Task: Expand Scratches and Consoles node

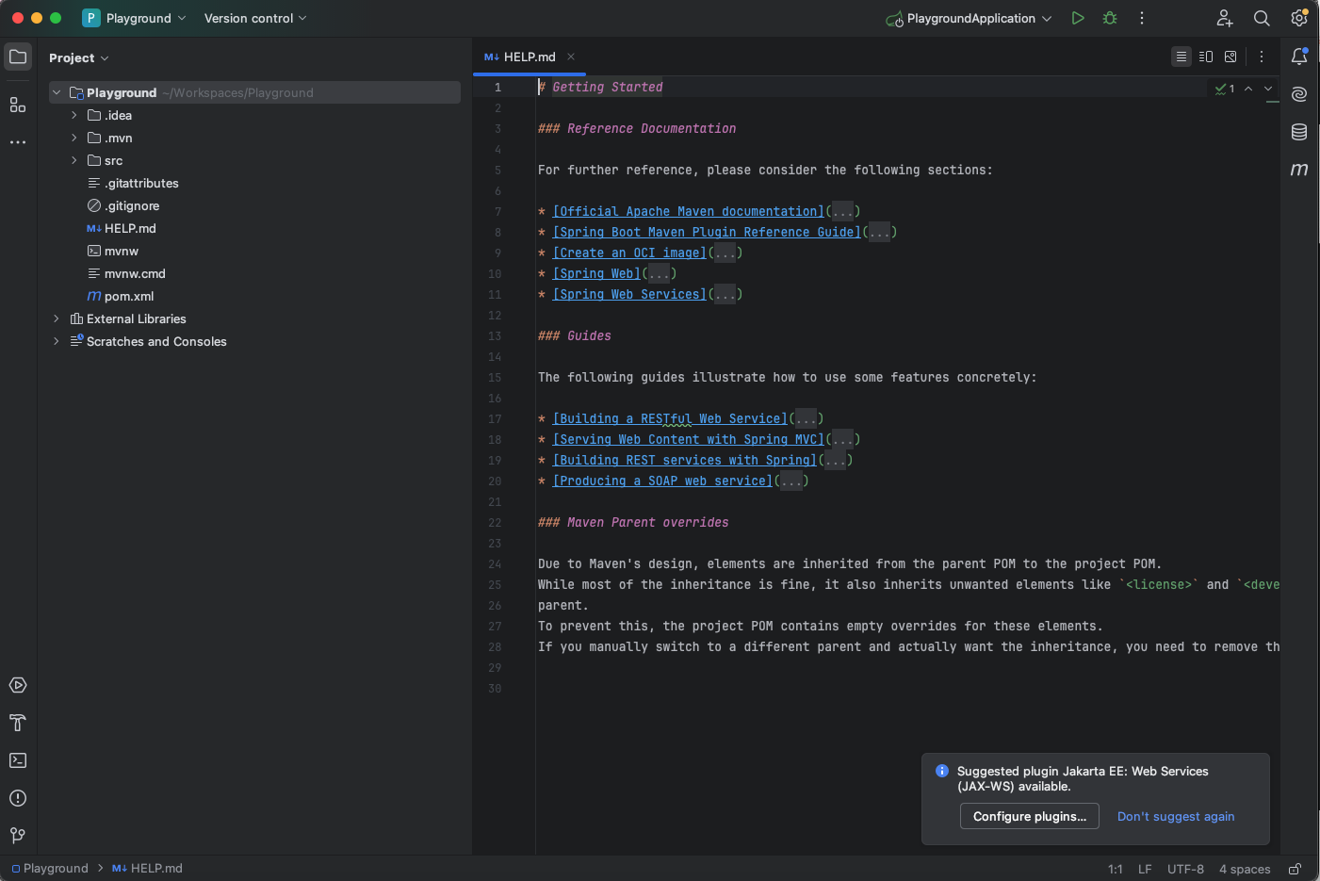Action: pyautogui.click(x=57, y=341)
